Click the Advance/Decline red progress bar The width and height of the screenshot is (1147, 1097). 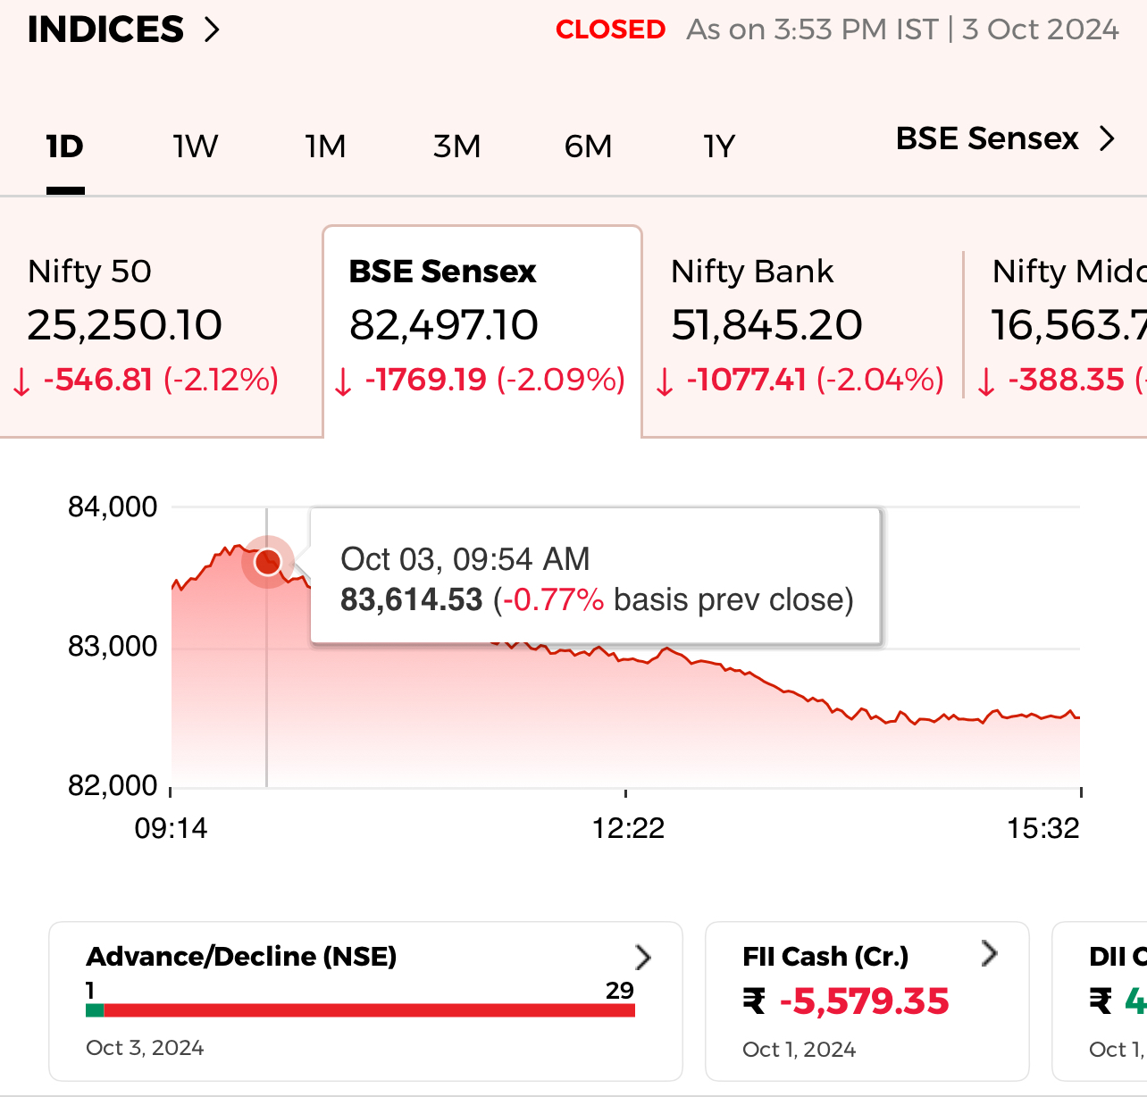coord(369,1010)
